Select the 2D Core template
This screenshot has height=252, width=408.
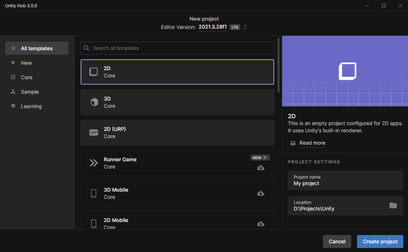tap(177, 72)
